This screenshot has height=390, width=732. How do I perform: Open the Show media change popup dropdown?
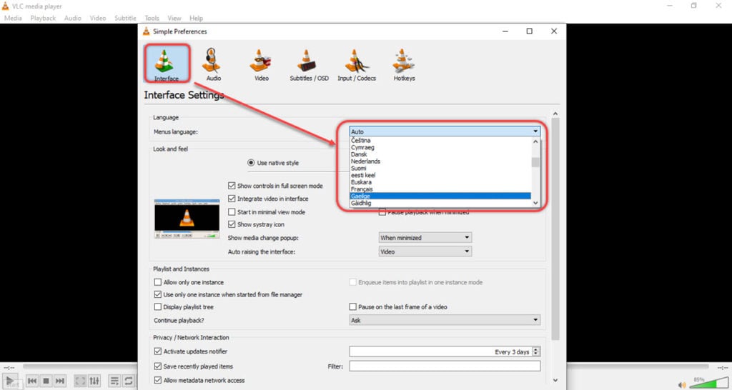point(425,237)
